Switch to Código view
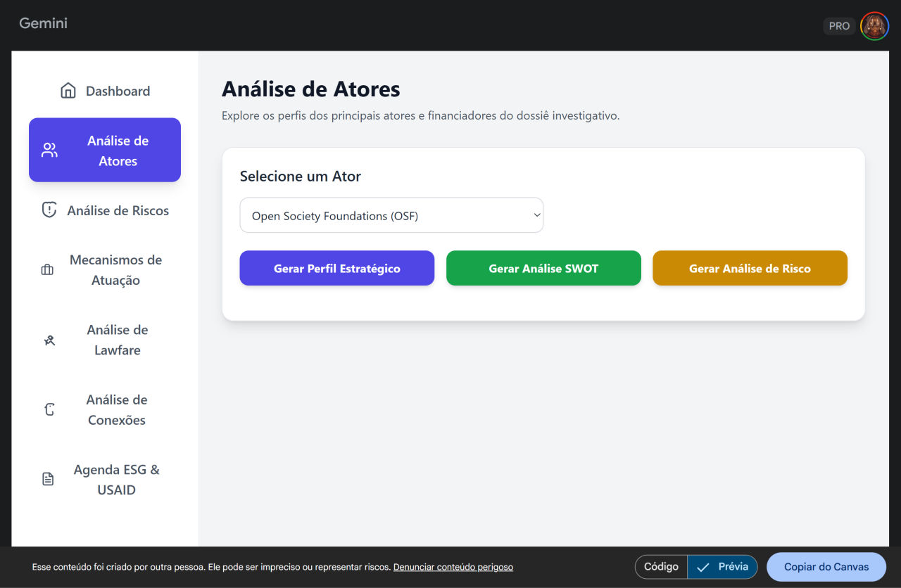Image resolution: width=901 pixels, height=588 pixels. pos(661,567)
